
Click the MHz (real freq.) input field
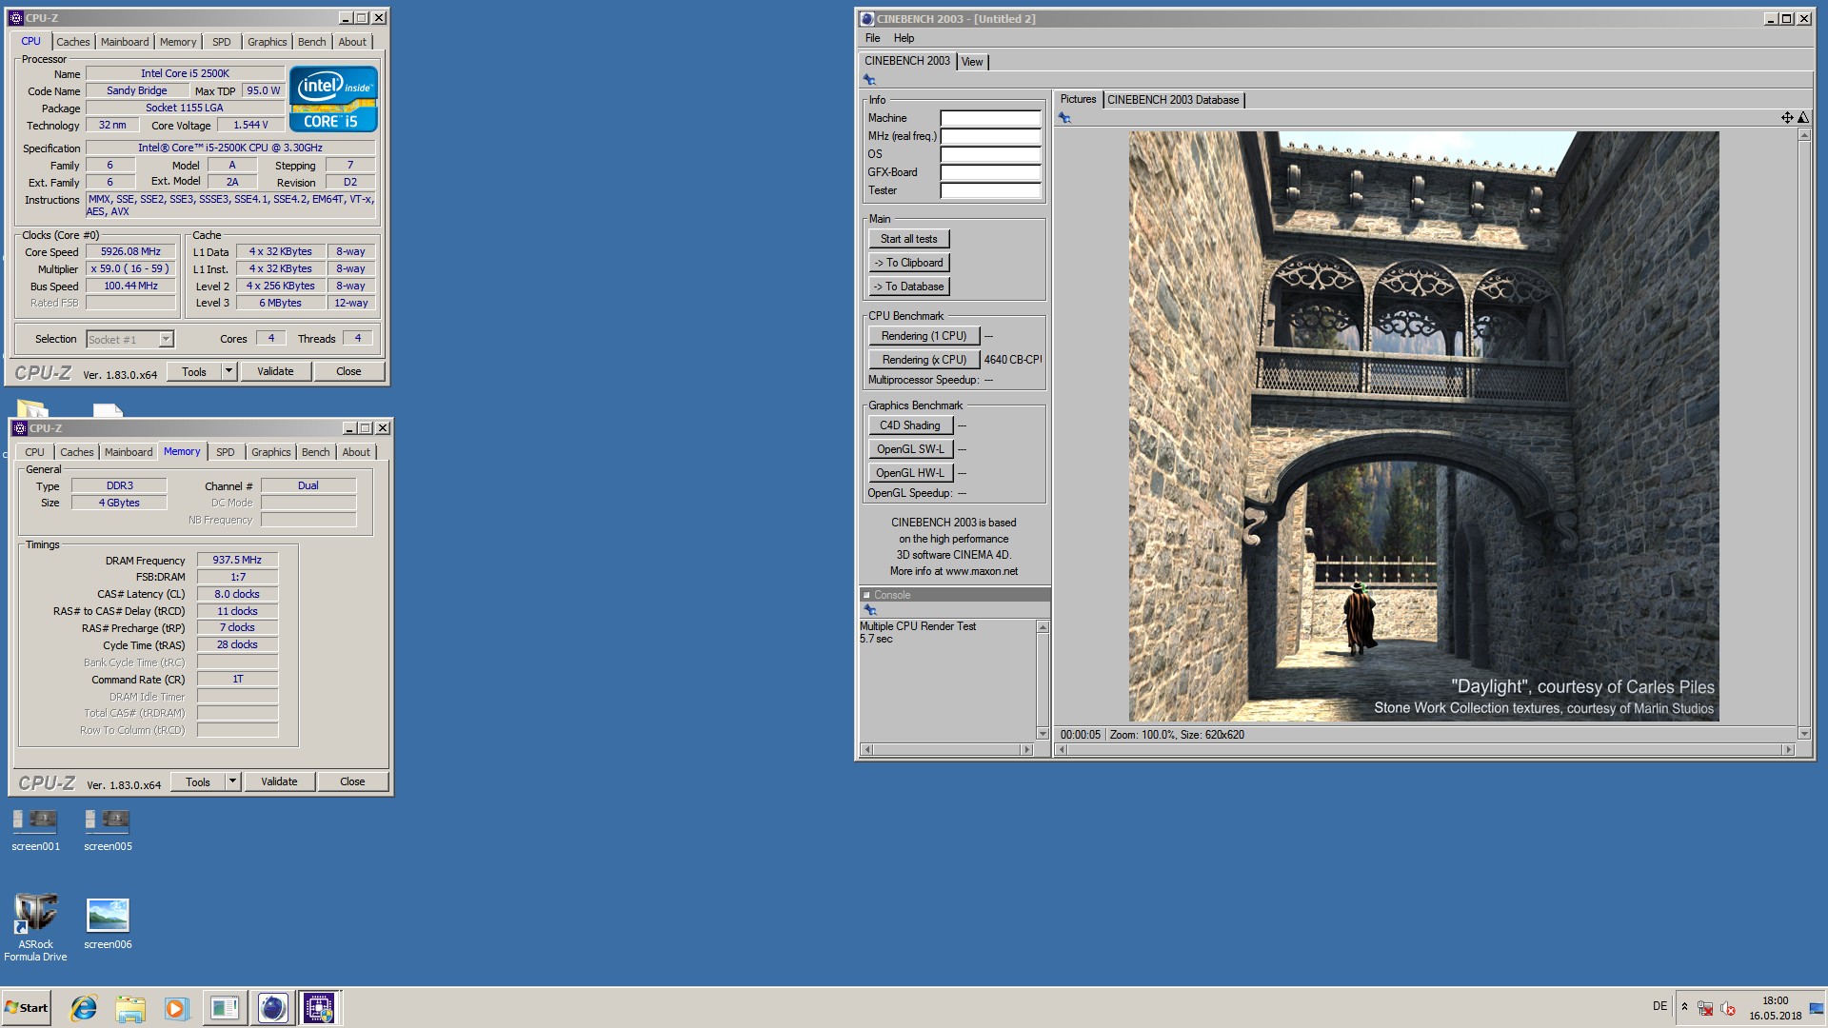click(990, 136)
